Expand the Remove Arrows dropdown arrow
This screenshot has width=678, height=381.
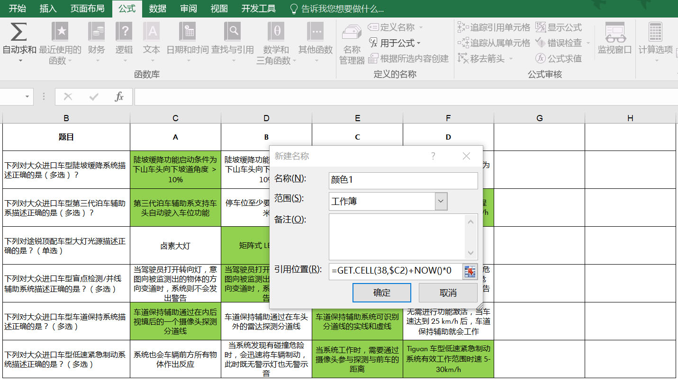[x=511, y=59]
